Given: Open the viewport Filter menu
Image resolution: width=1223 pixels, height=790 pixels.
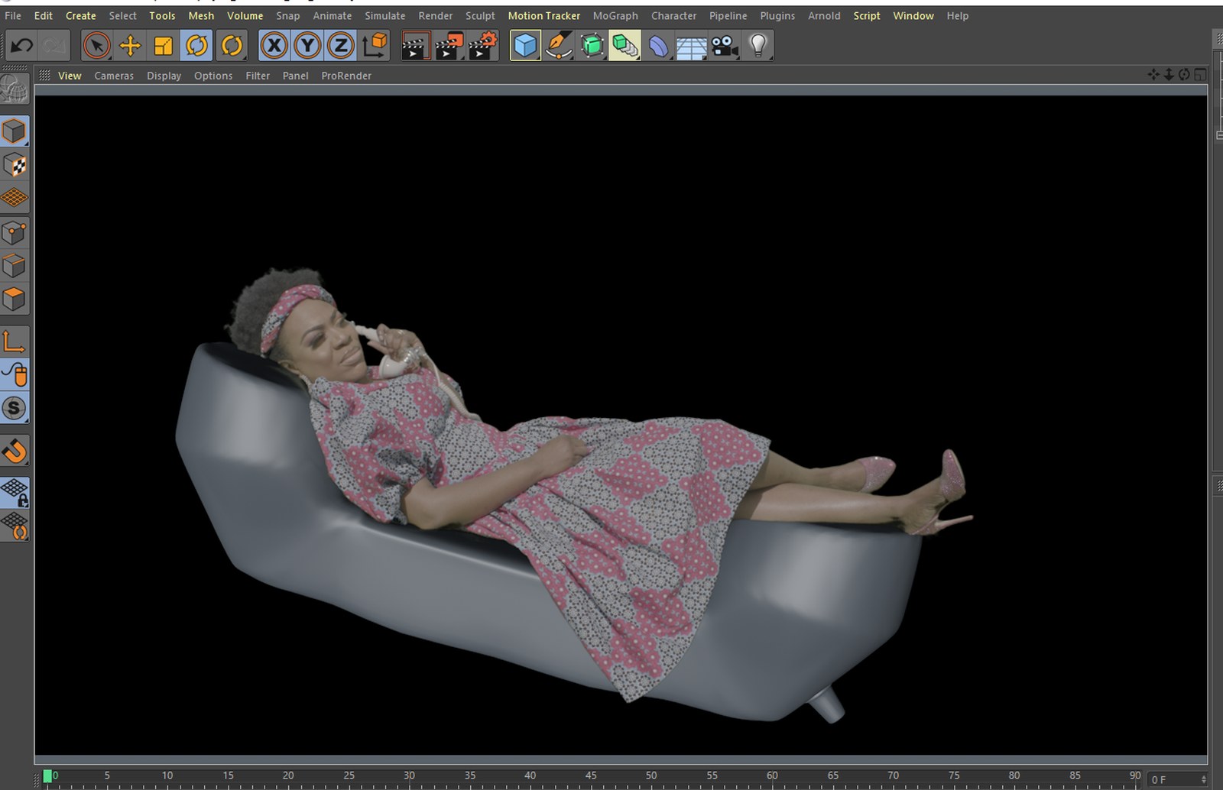Looking at the screenshot, I should click(258, 76).
